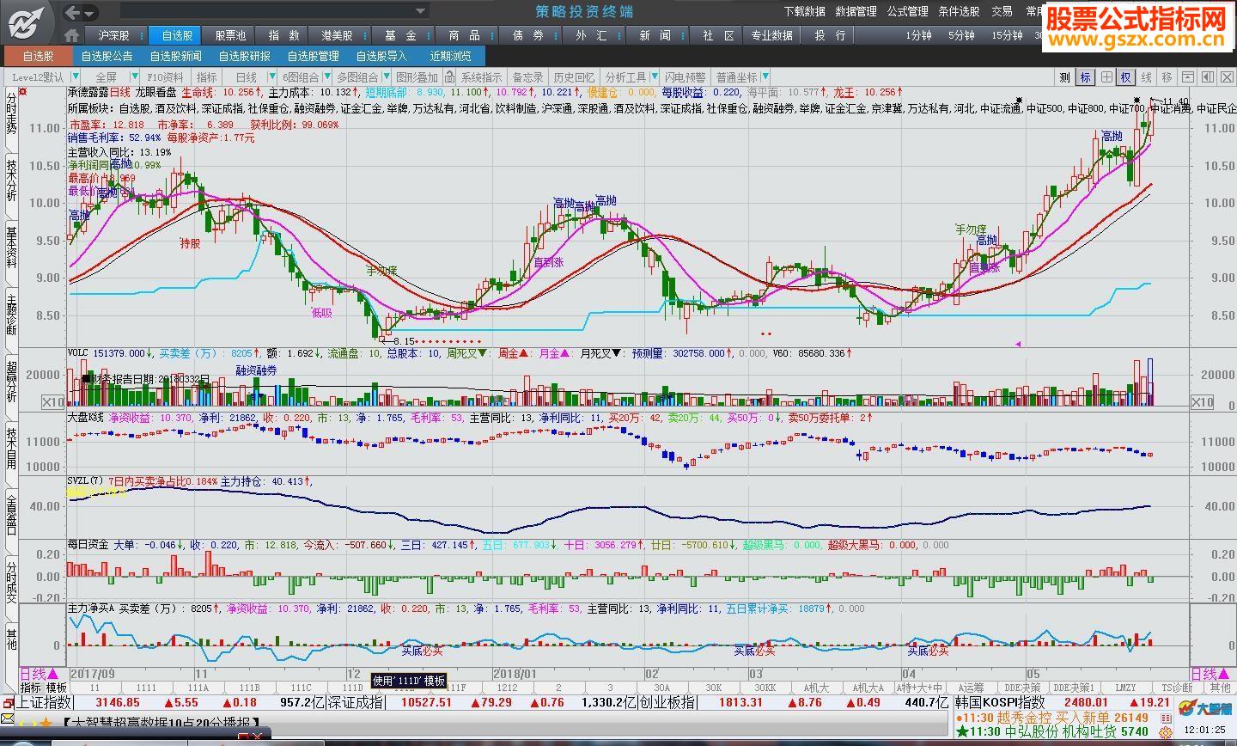
Task: Switch to 1分钟 chart period
Action: (918, 35)
